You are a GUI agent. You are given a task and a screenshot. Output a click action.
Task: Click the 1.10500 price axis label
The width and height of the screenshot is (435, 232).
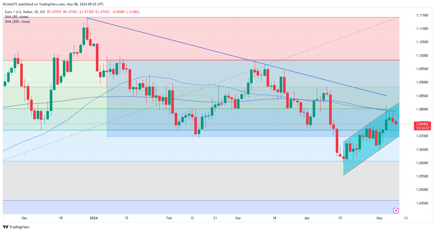pyautogui.click(x=422, y=42)
